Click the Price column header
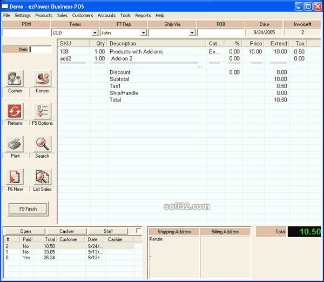 [x=253, y=43]
